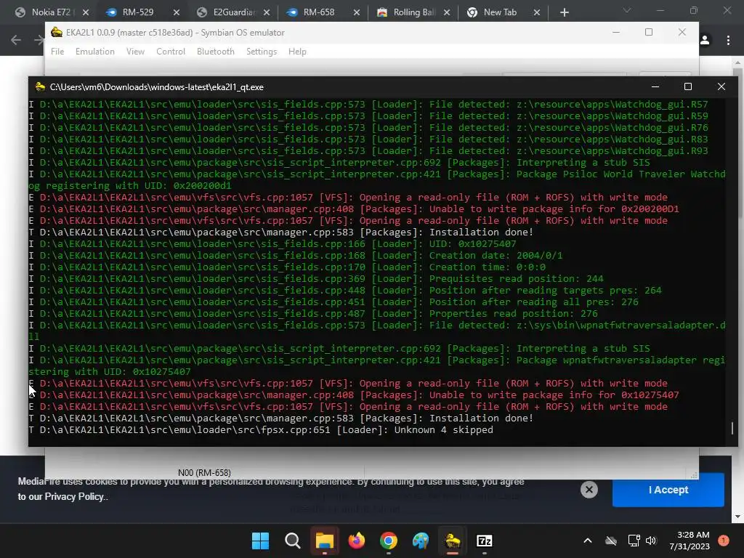The image size is (744, 558).
Task: Switch to EKA2L1 emulator taskbar icon
Action: pos(453,541)
